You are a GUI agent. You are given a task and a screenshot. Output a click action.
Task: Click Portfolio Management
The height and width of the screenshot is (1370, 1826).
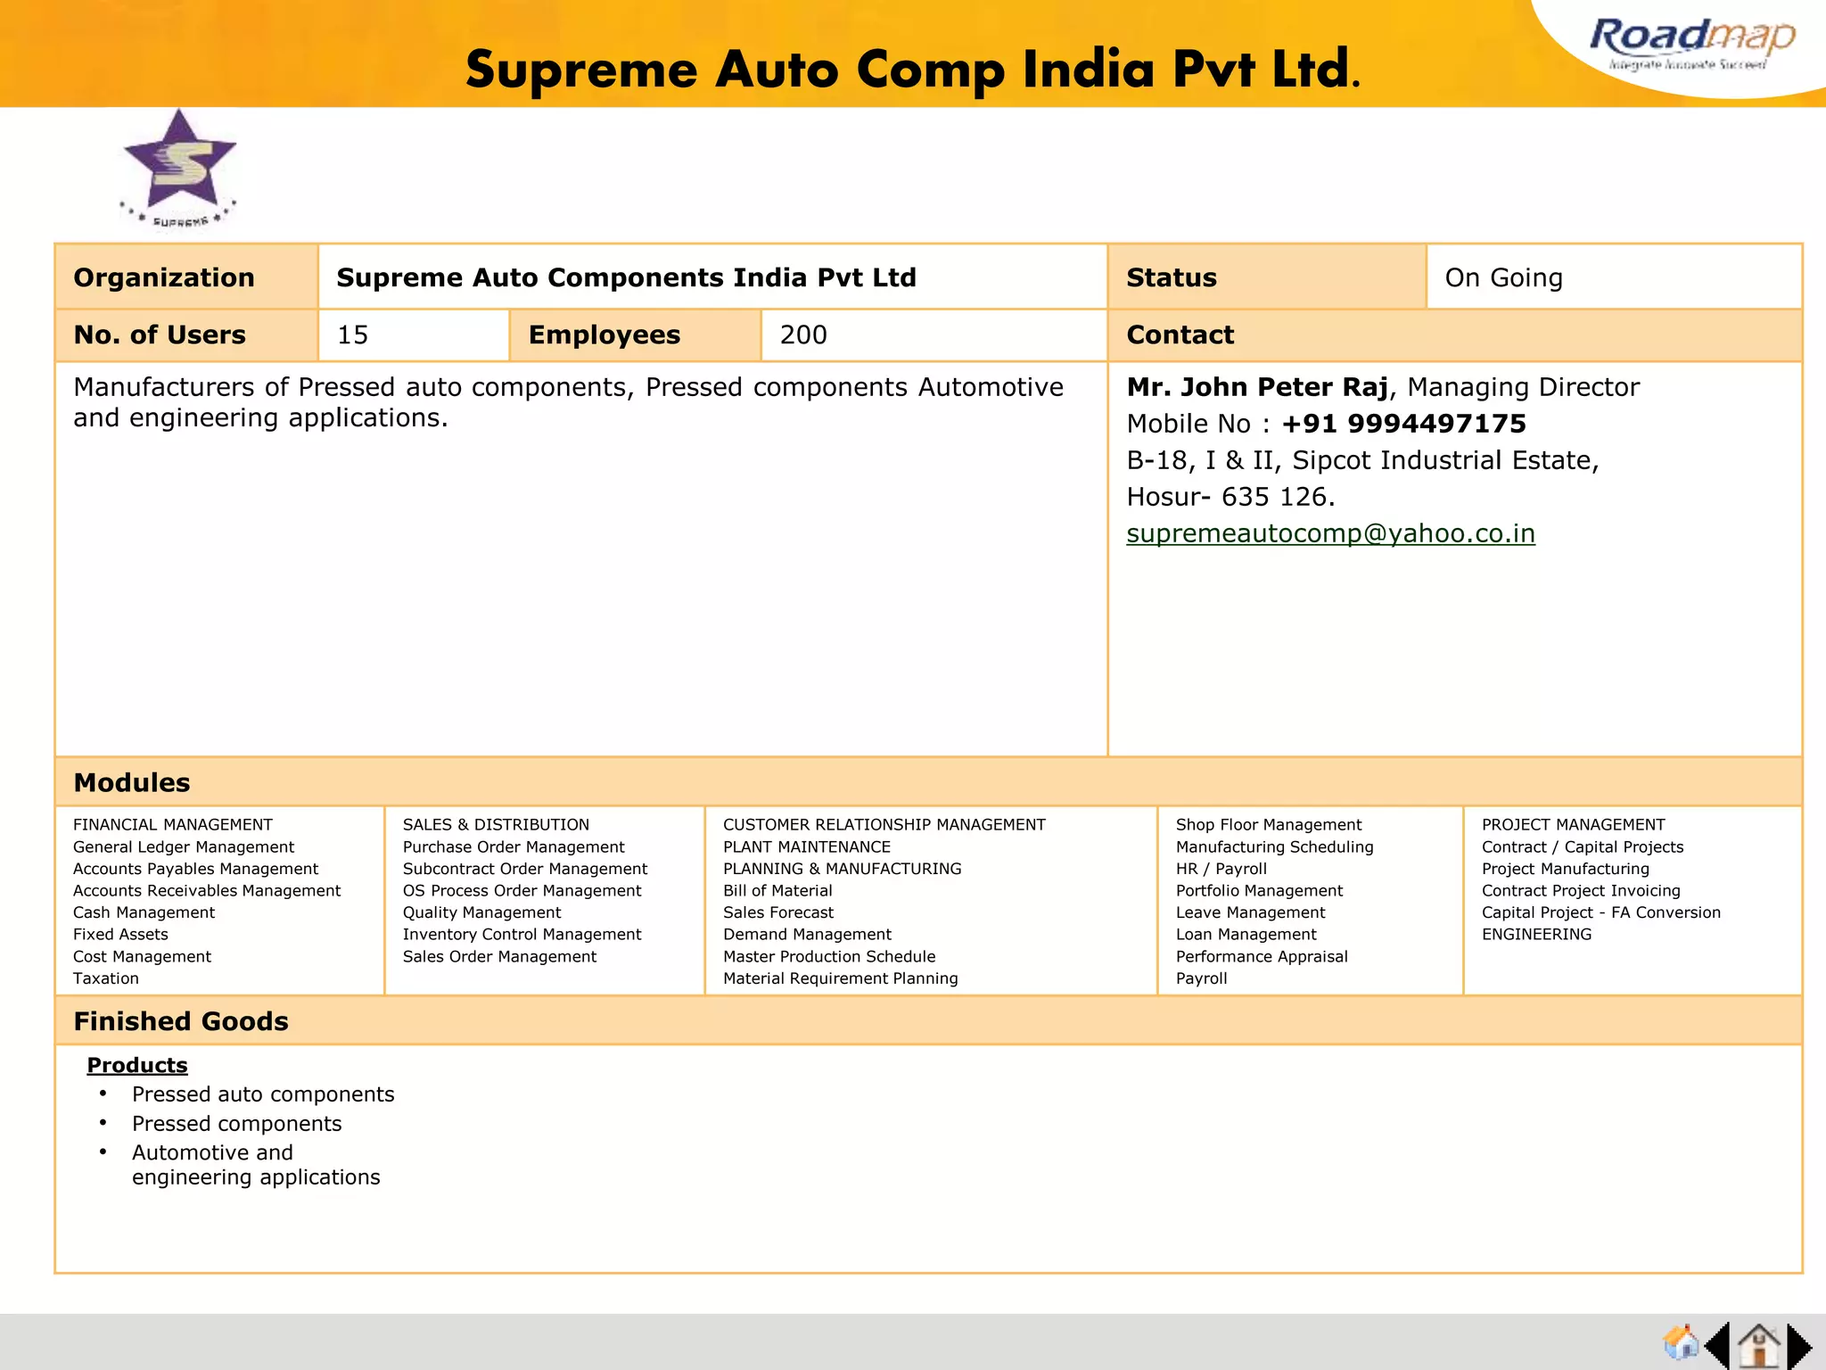1259,890
